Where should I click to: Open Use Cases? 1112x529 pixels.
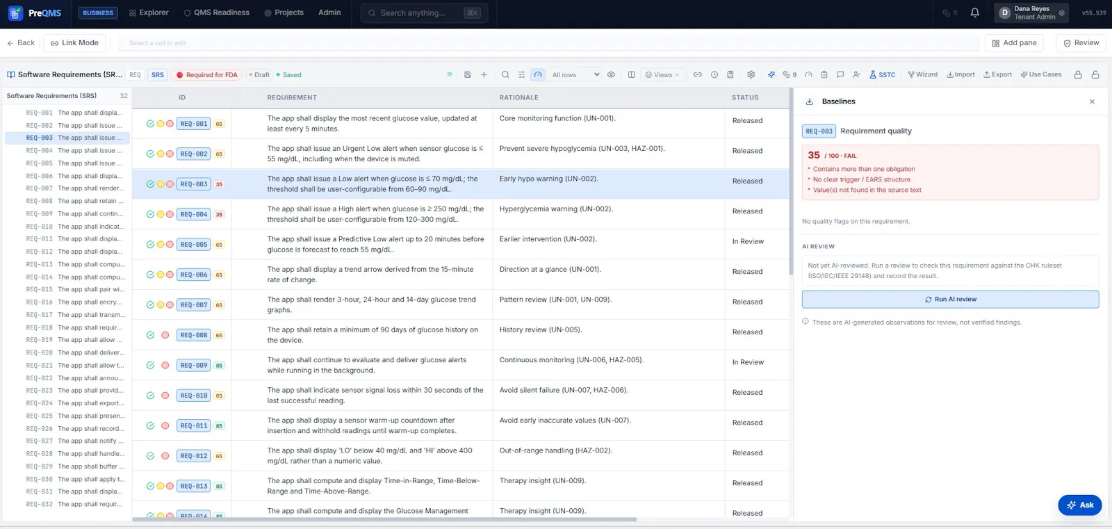point(1040,74)
